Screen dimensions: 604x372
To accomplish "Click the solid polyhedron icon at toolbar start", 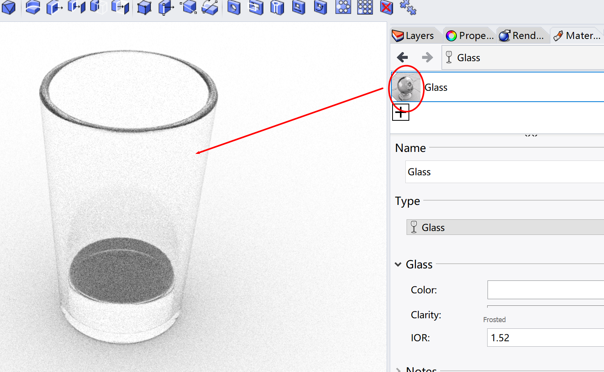I will point(9,7).
